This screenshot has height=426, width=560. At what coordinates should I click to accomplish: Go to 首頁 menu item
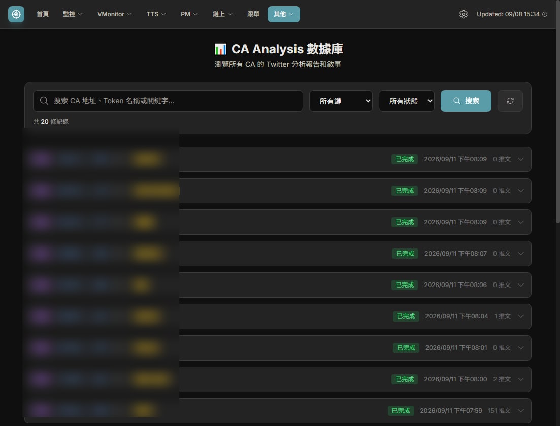[43, 14]
